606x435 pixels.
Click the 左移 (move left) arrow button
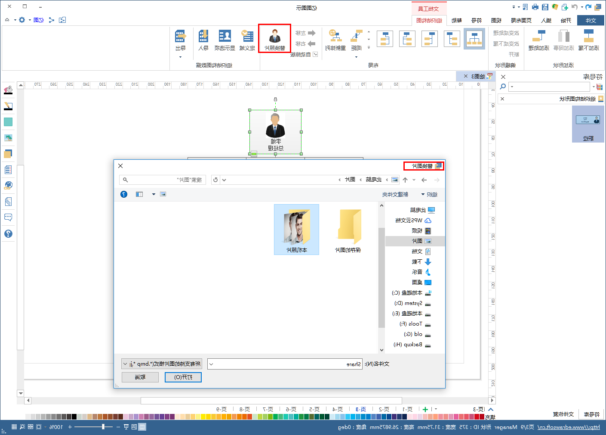pos(306,33)
